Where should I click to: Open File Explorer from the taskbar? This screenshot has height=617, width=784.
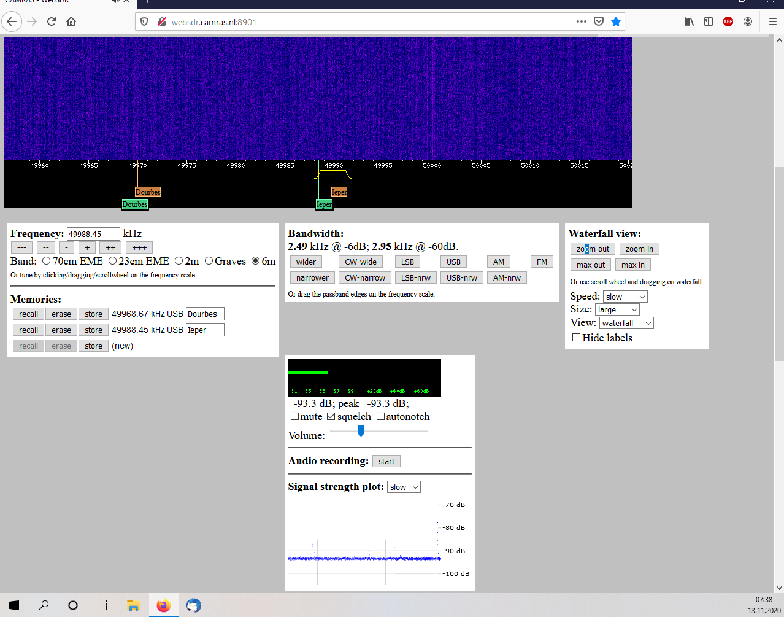[133, 605]
